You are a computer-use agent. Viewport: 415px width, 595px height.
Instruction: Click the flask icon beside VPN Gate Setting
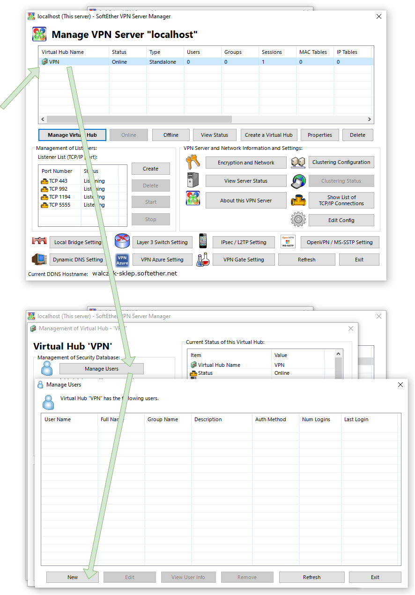click(203, 260)
